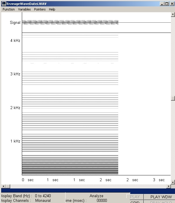Viewport: 175px width, 203px height.
Task: Click the horizontal scrollbar left arrow
Action: [x=3, y=186]
